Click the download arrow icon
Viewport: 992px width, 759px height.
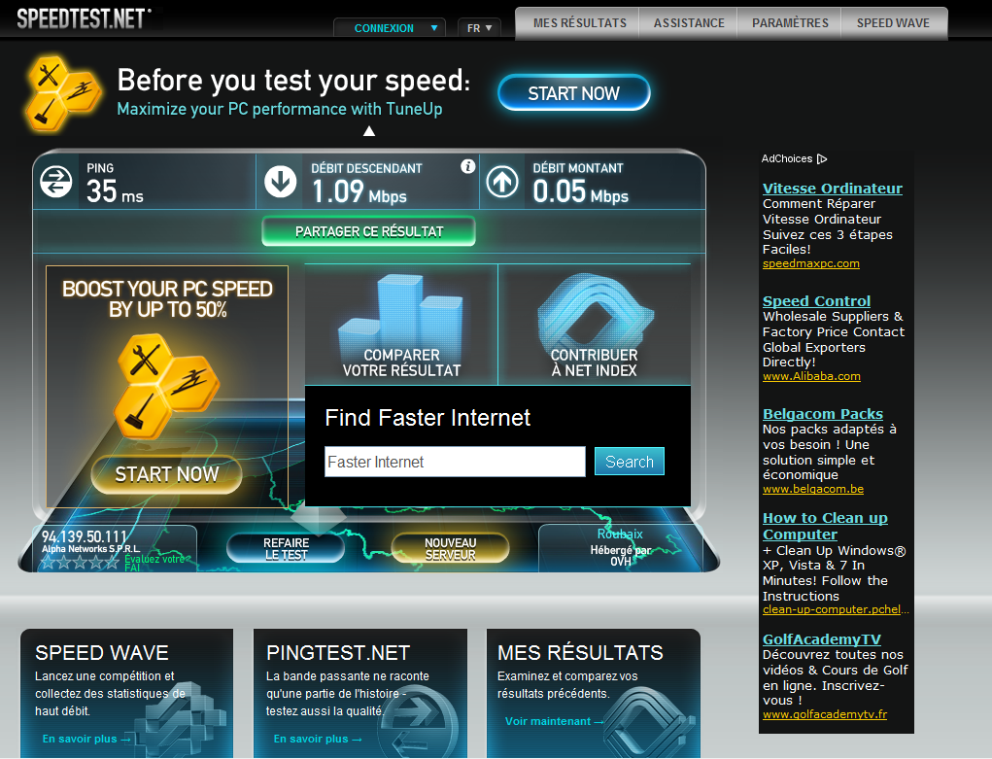pyautogui.click(x=280, y=182)
